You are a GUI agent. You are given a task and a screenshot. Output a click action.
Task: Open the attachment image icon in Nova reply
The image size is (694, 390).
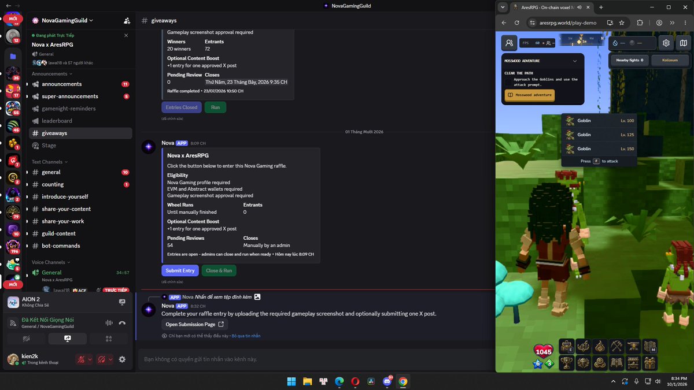tap(257, 296)
